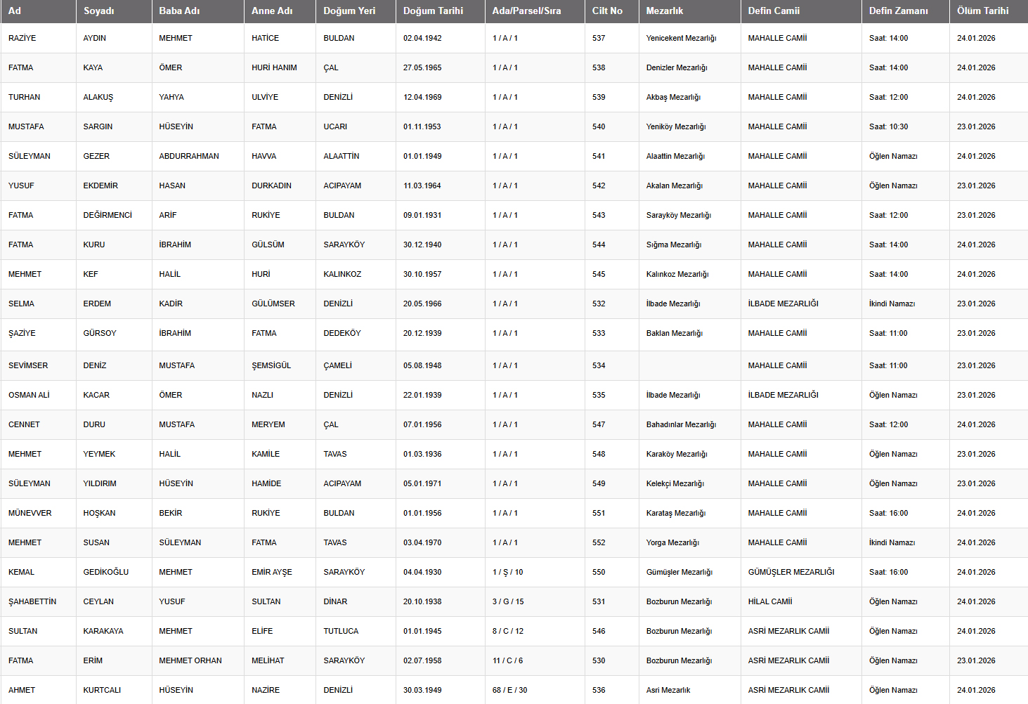Select the Cilt No column header
The height and width of the screenshot is (704, 1028).
click(607, 11)
